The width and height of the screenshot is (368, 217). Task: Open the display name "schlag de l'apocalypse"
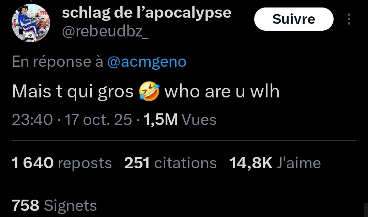click(147, 13)
